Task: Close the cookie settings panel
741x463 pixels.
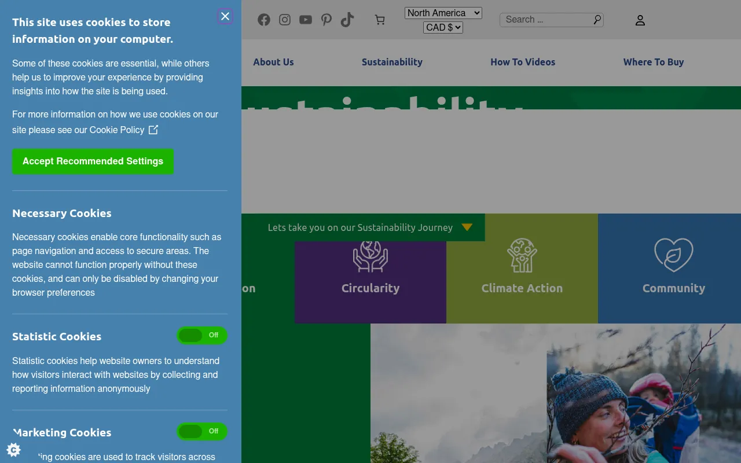Action: [225, 16]
